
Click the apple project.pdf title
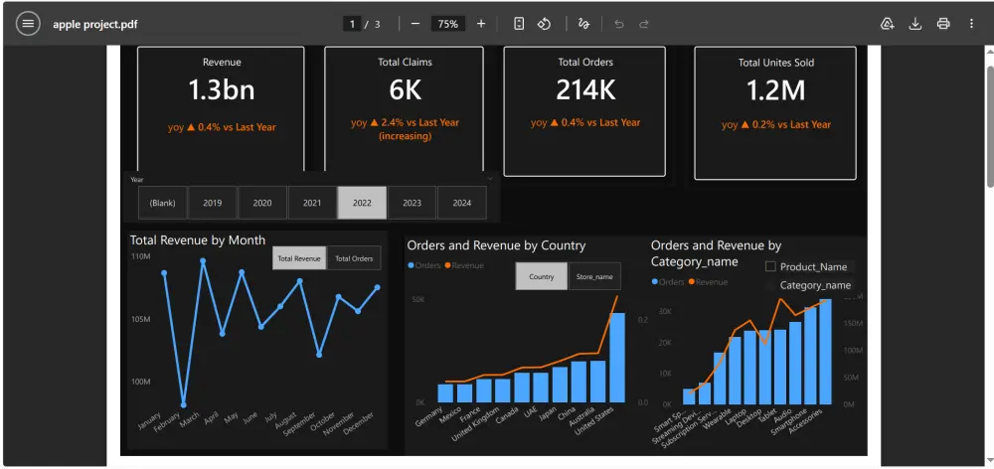pos(95,25)
